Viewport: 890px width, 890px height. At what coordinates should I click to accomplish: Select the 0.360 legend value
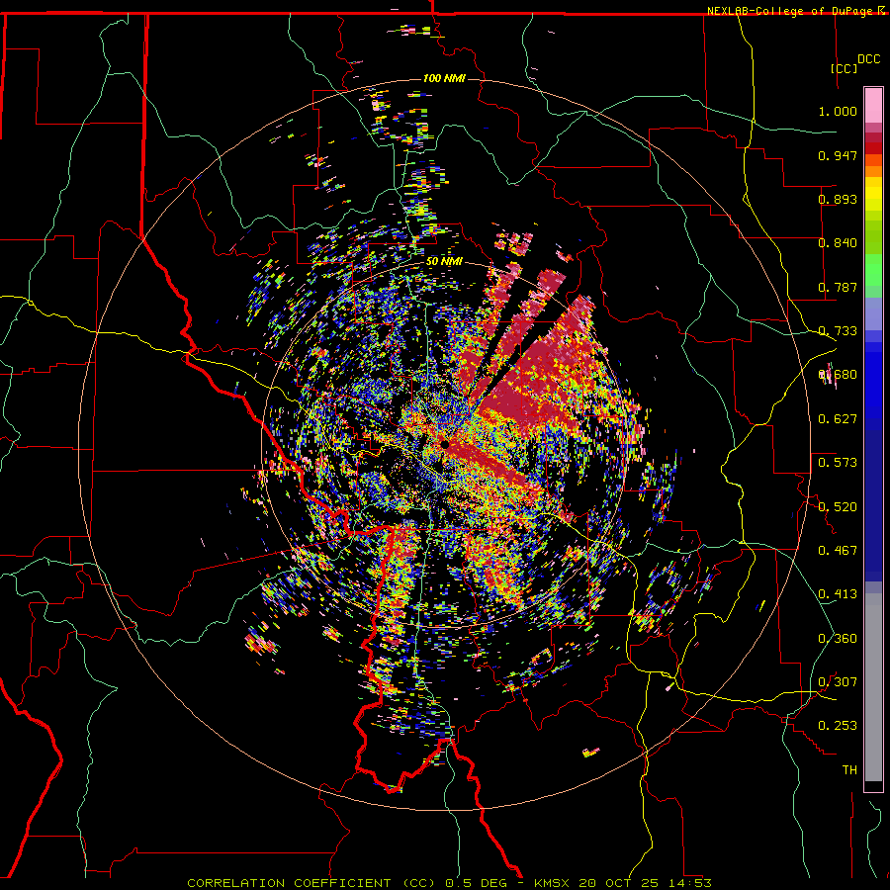tap(838, 639)
